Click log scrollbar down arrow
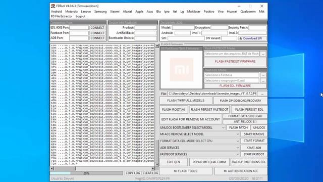 click(x=157, y=164)
